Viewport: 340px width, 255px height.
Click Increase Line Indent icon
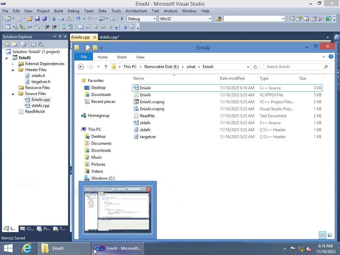tap(54, 27)
